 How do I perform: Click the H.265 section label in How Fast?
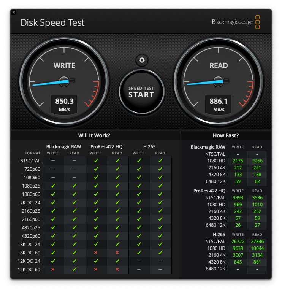click(x=219, y=235)
